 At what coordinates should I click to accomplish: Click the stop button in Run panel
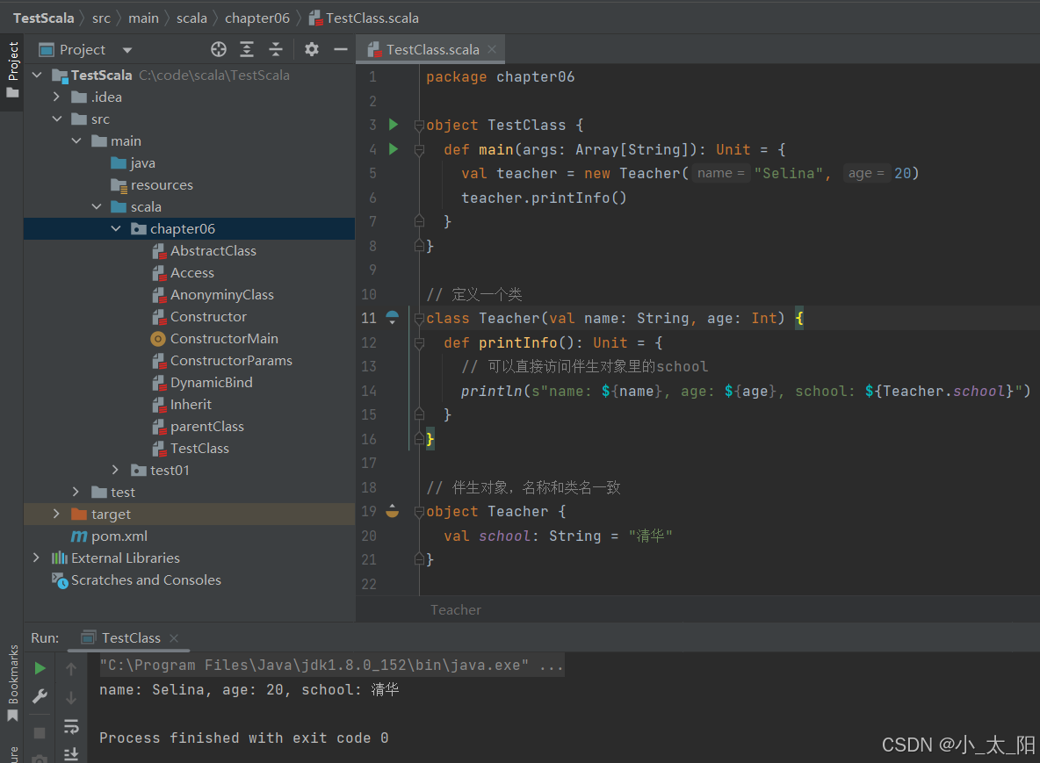click(40, 733)
